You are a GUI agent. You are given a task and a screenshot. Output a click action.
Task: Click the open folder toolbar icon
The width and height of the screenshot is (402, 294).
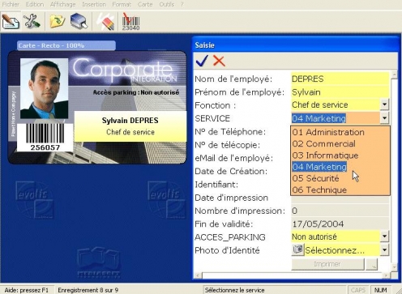pyautogui.click(x=58, y=21)
